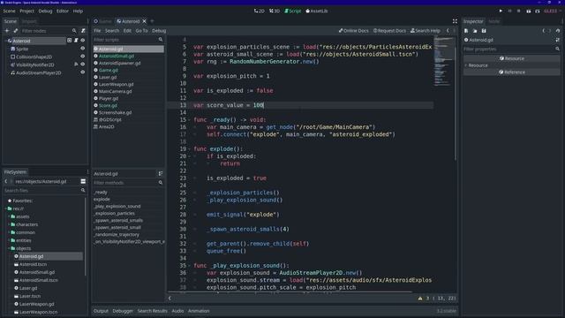
Task: Open the Inspector object properties tool icon
Action: pyautogui.click(x=558, y=40)
